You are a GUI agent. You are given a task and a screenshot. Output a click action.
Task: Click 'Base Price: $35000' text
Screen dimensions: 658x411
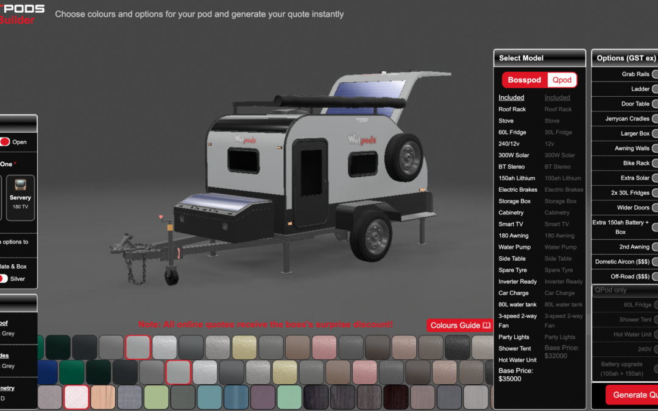(x=516, y=374)
